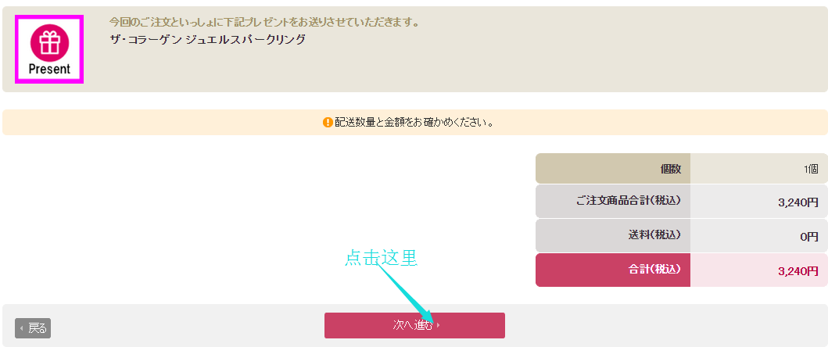Screen dimensions: 828x347
Task: Click the shipping fee value 0円
Action: point(808,236)
